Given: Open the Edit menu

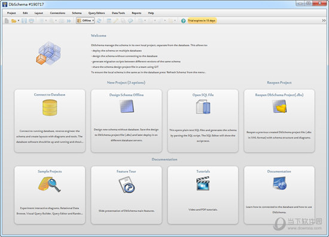Looking at the screenshot, I should pyautogui.click(x=25, y=13).
